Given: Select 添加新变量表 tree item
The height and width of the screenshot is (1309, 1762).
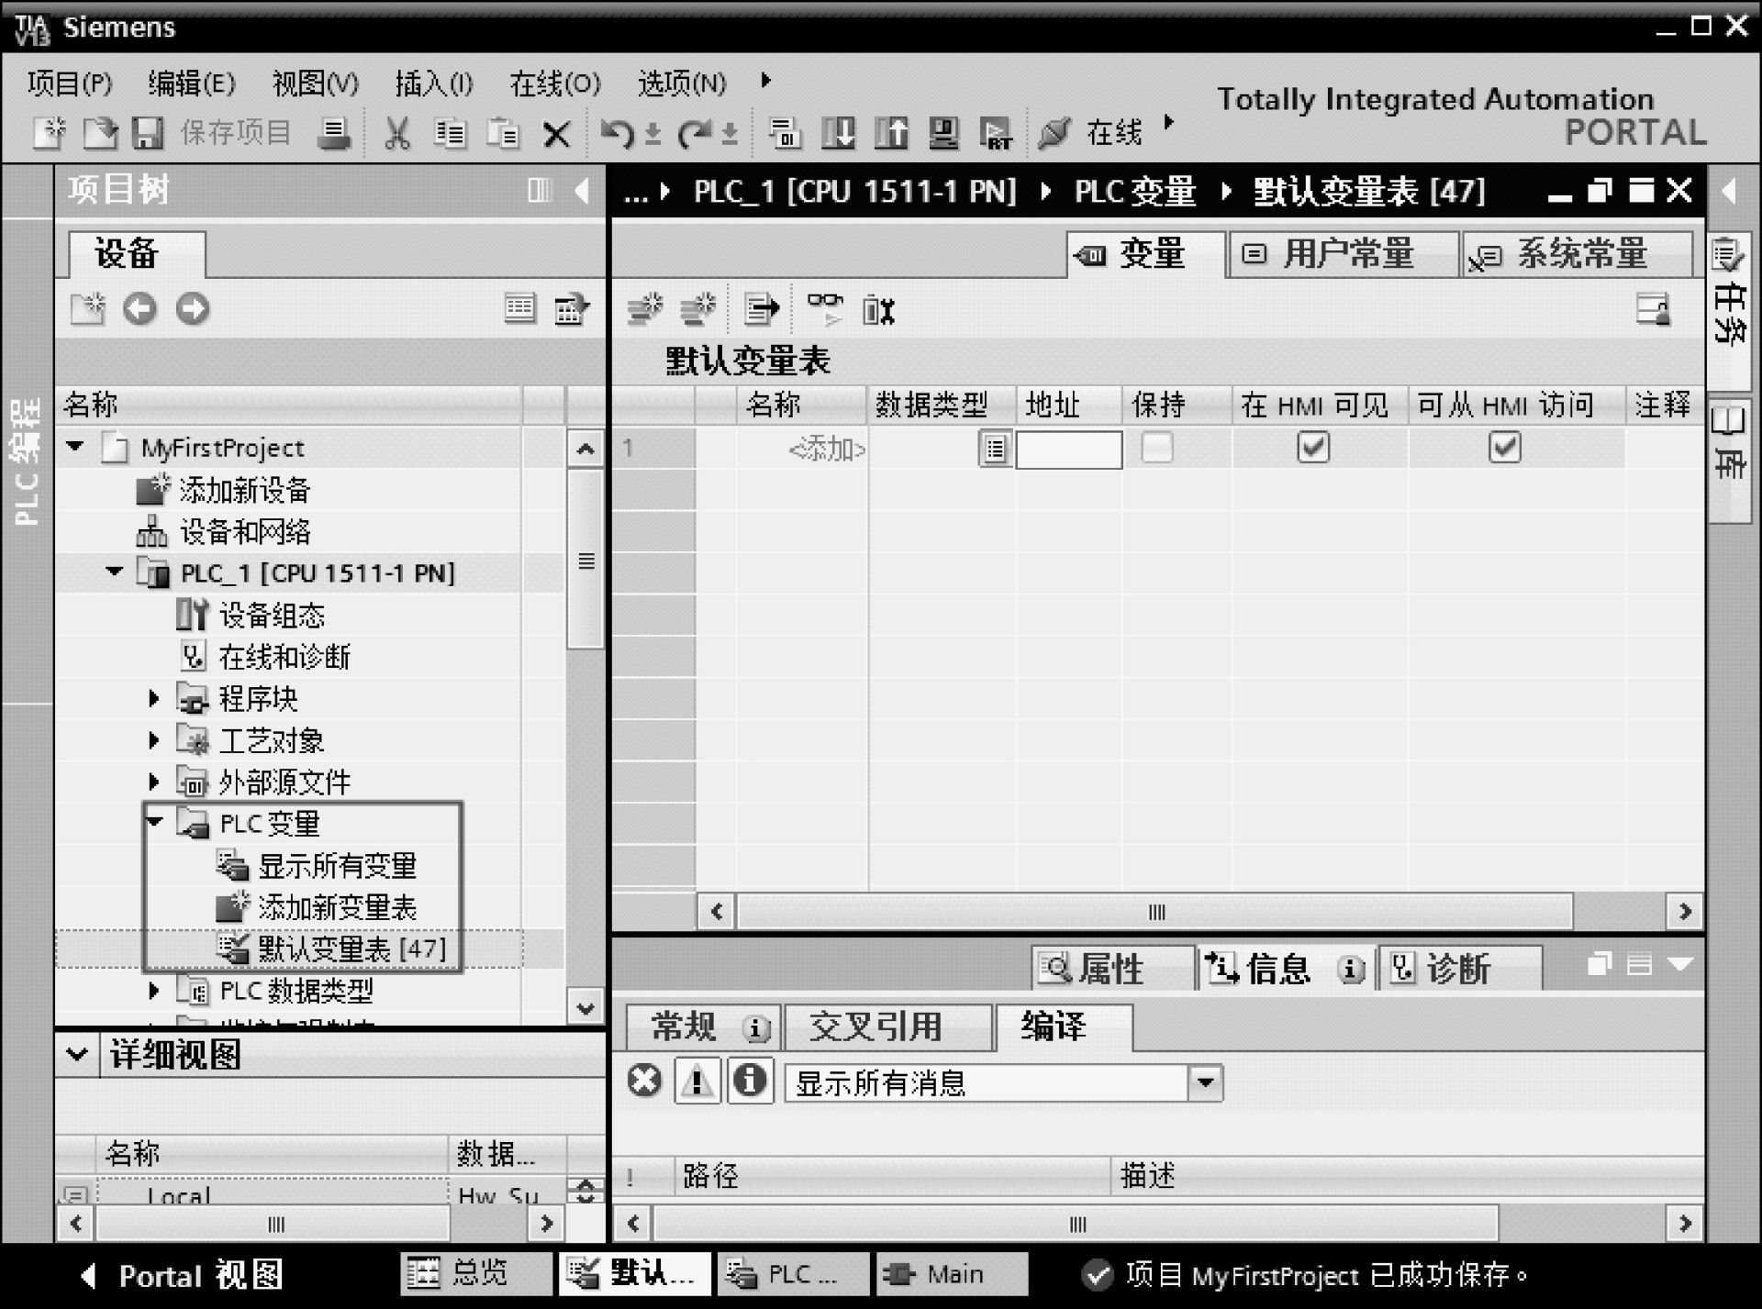Looking at the screenshot, I should point(338,907).
